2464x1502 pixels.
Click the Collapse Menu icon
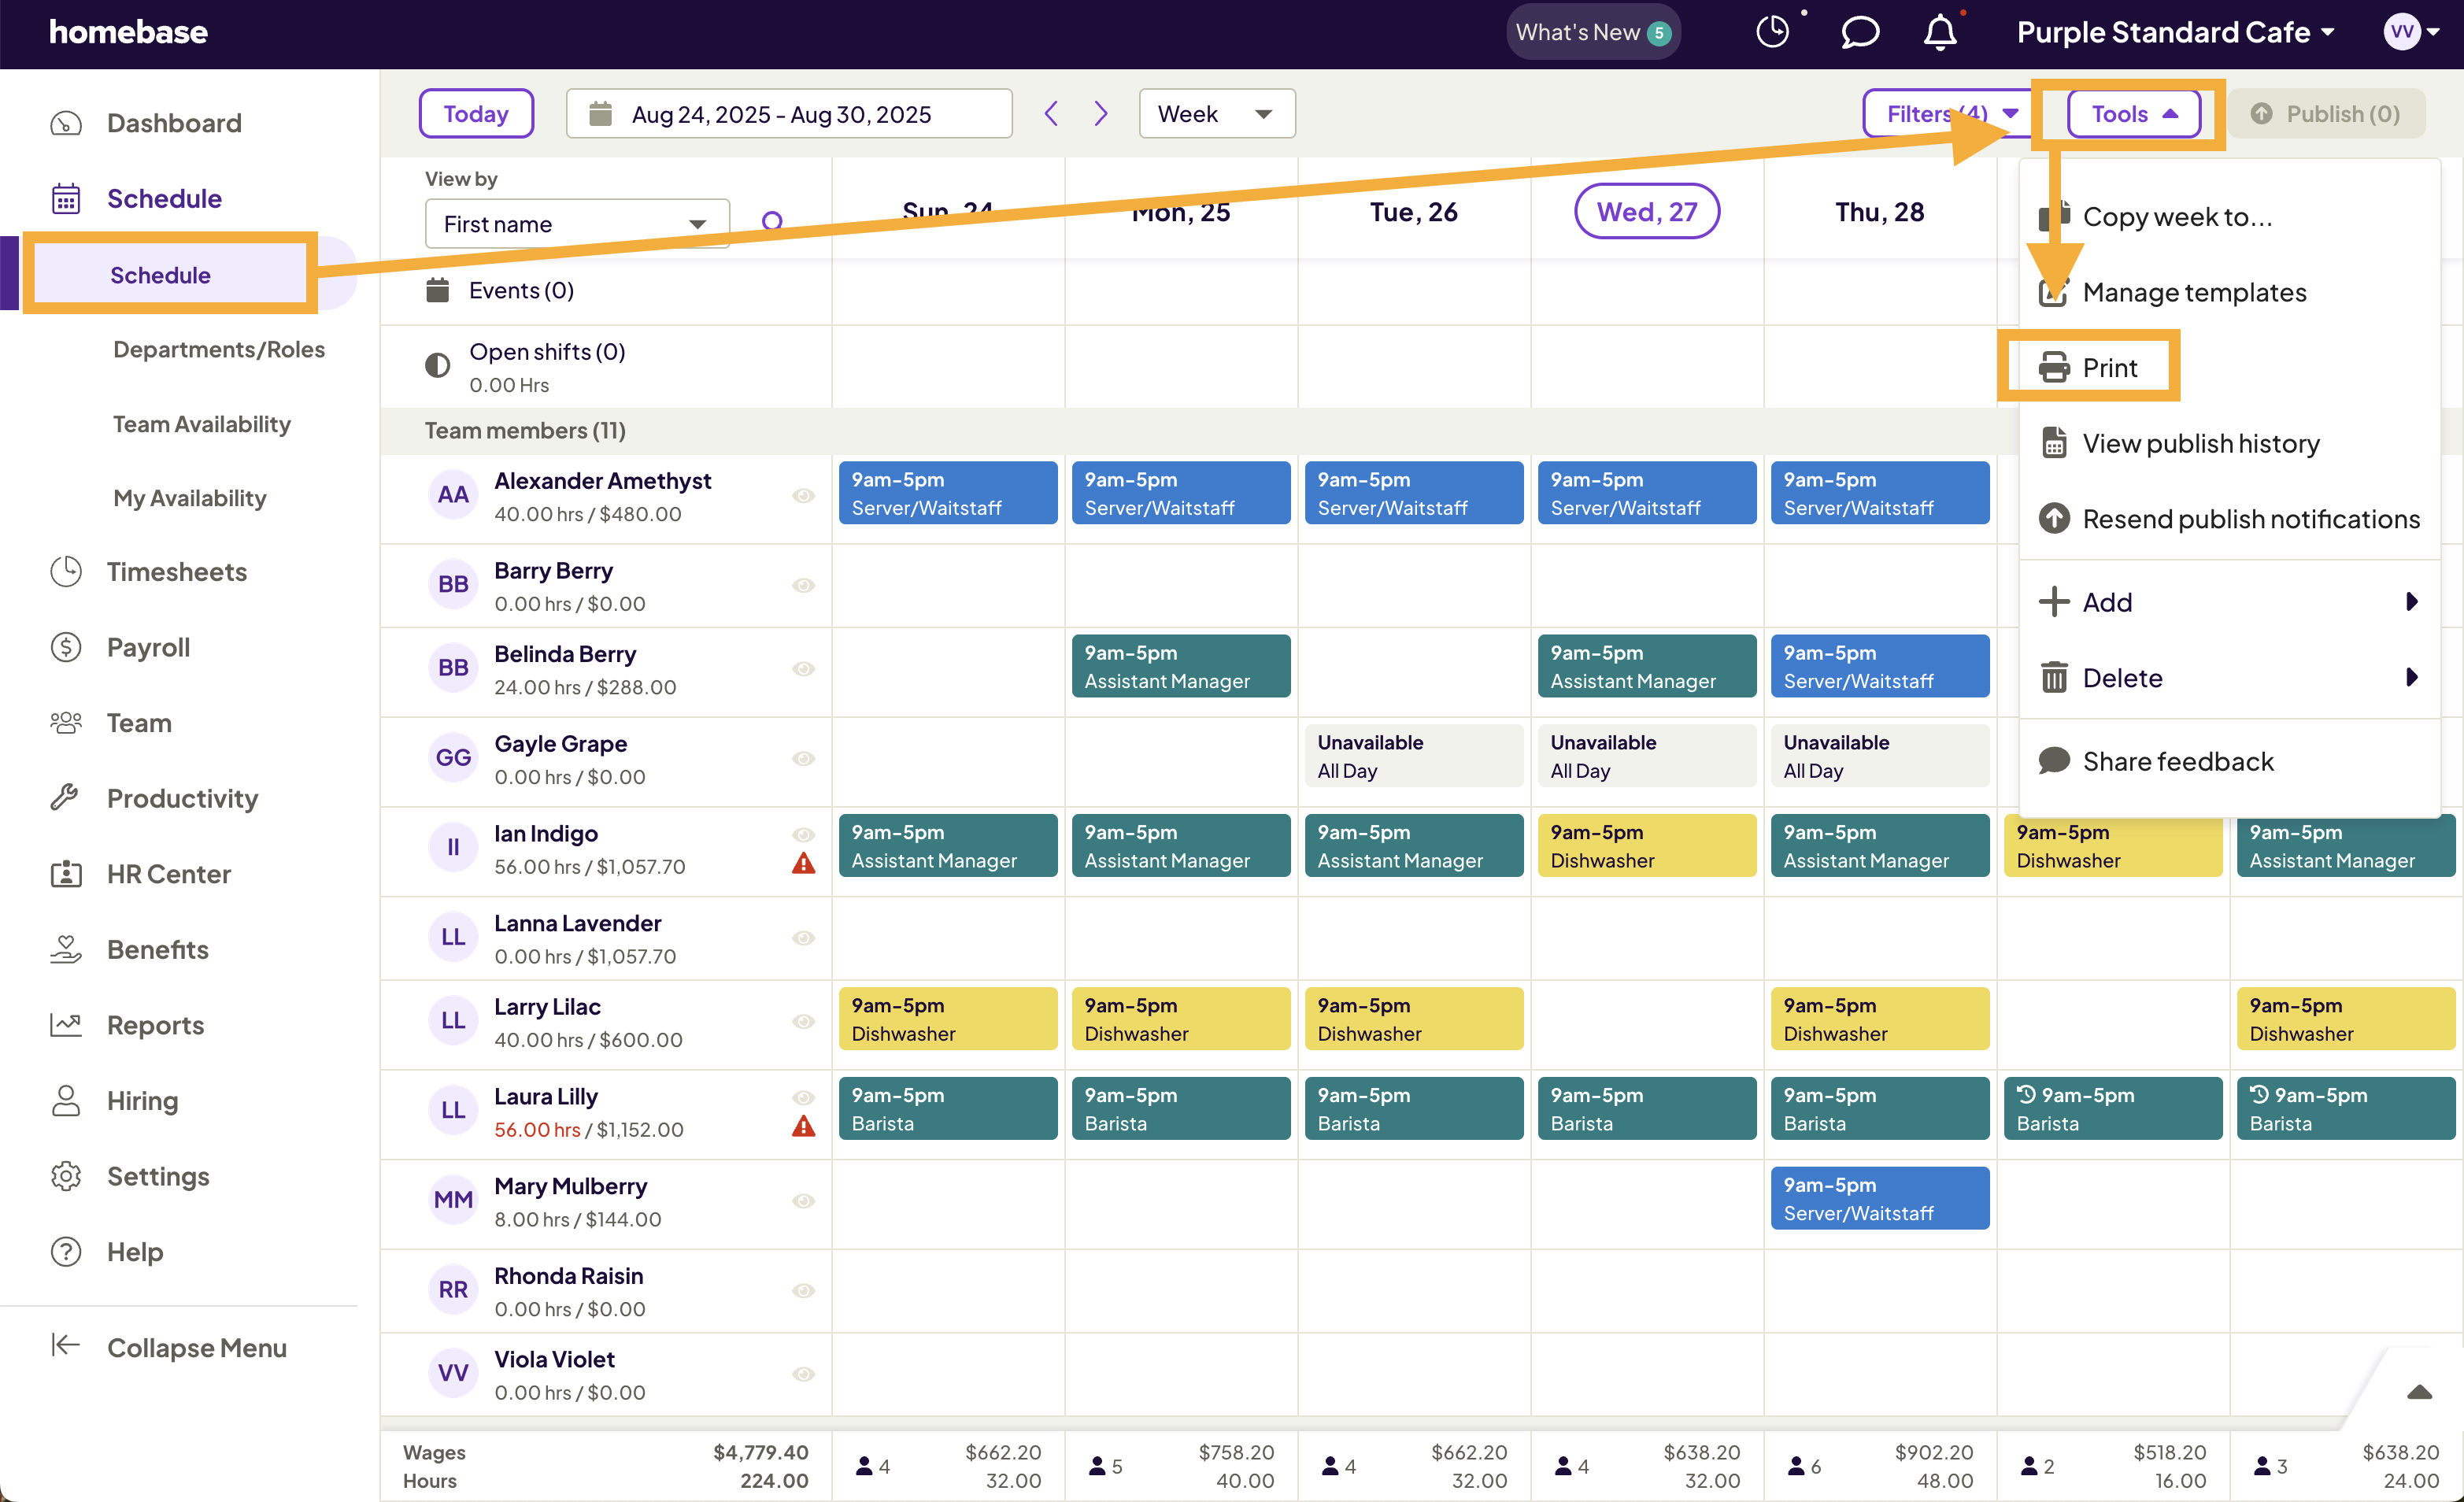pyautogui.click(x=65, y=1347)
